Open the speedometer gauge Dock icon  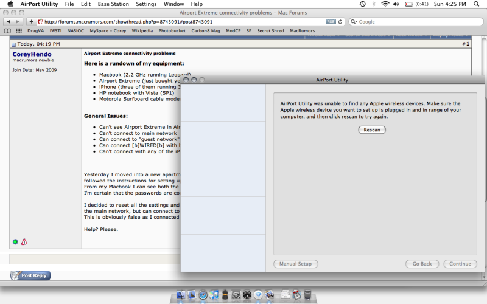click(x=247, y=294)
